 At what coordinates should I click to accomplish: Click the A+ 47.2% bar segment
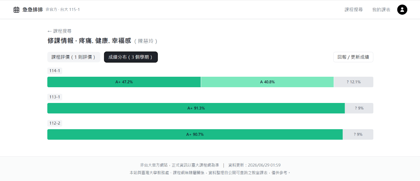pos(124,82)
